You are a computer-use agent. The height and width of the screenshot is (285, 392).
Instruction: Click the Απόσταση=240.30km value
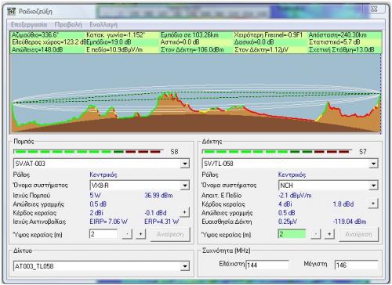pyautogui.click(x=338, y=35)
